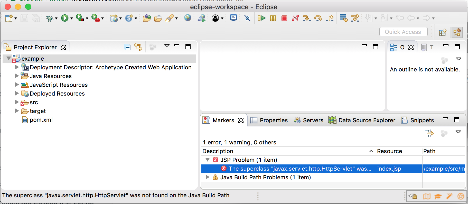
Task: Click the green bug Debug icon
Action: (49, 18)
